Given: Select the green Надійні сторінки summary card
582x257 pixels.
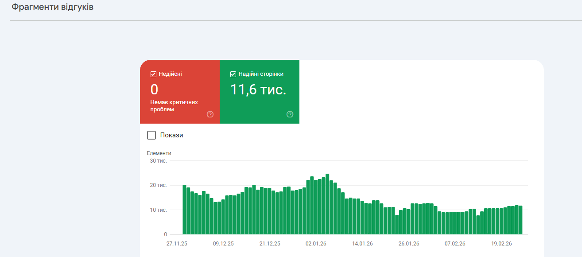Looking at the screenshot, I should pos(260,92).
